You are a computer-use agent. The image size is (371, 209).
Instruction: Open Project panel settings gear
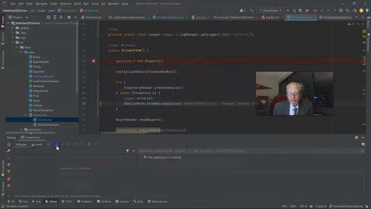tap(69, 17)
